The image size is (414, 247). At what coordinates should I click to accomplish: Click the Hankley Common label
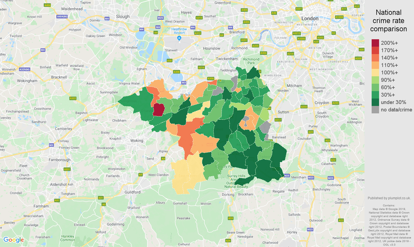pyautogui.click(x=68, y=238)
